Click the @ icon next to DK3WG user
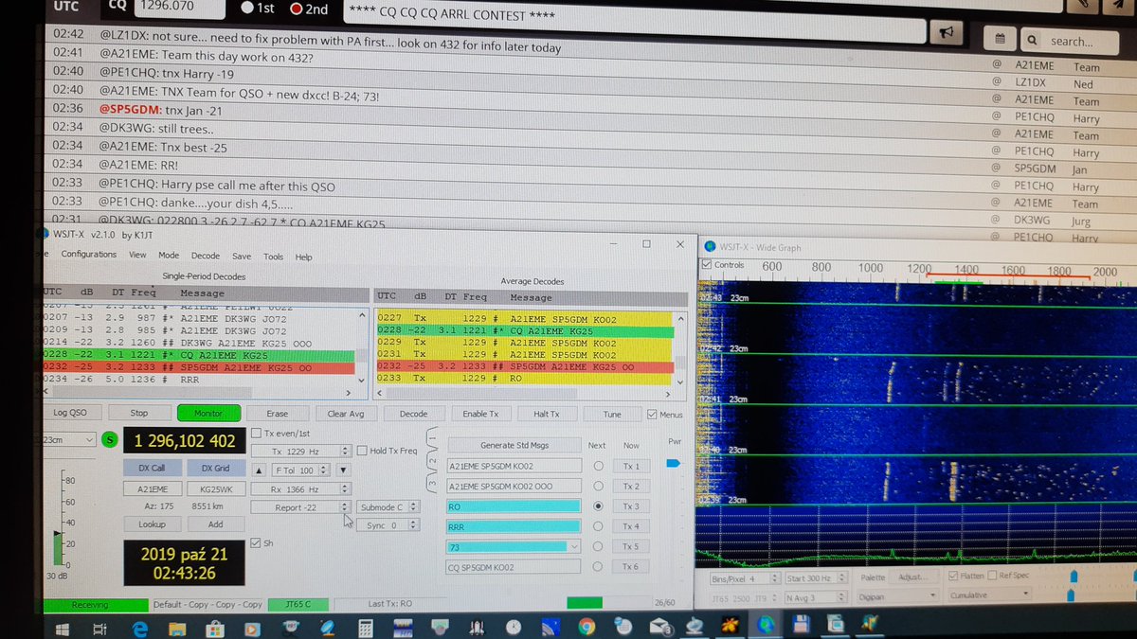The height and width of the screenshot is (639, 1137). [x=997, y=221]
